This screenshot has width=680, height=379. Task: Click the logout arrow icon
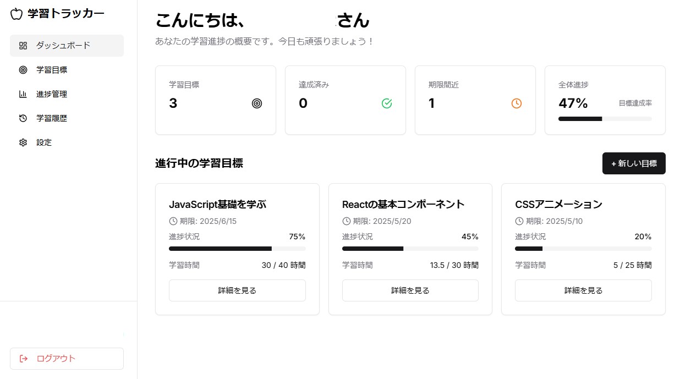pyautogui.click(x=24, y=359)
